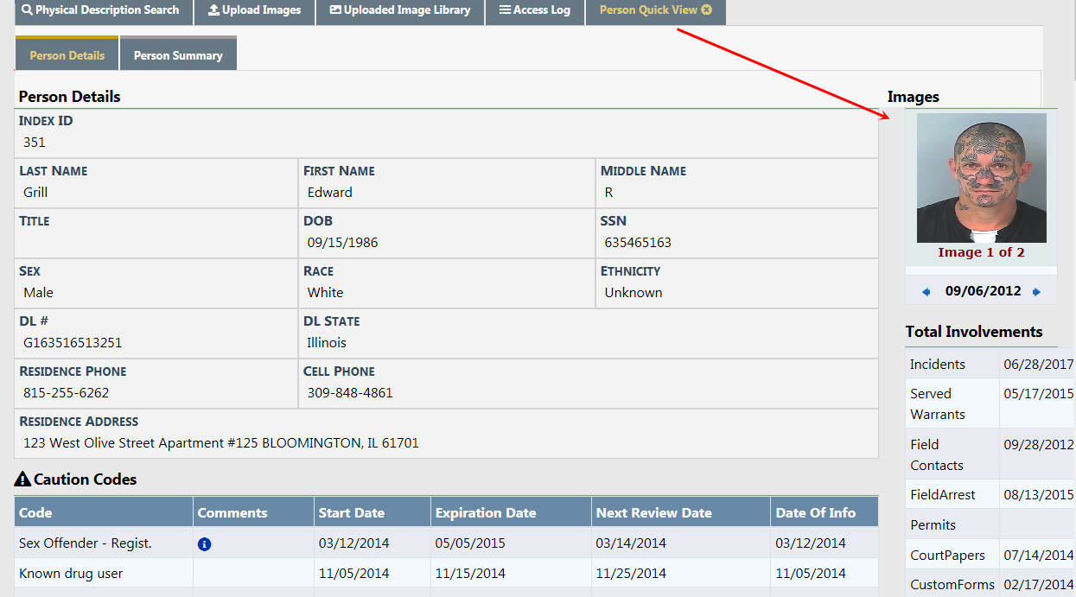Open the Person Quick View tab
Image resolution: width=1076 pixels, height=597 pixels.
[x=648, y=10]
